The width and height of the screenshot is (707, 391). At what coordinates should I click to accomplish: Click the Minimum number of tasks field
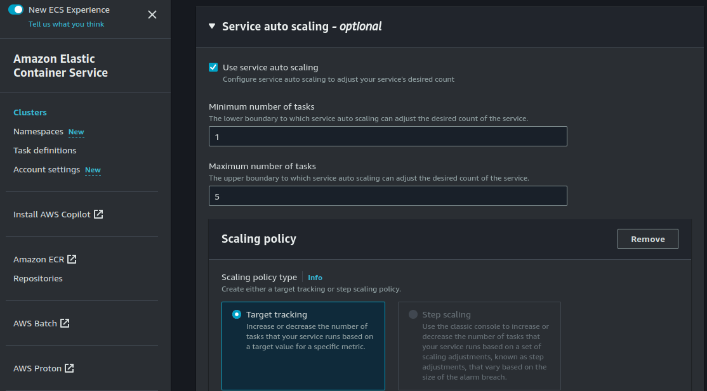[388, 136]
